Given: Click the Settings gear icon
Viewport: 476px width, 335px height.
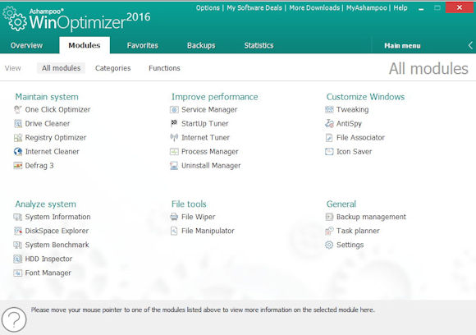Looking at the screenshot, I should point(329,245).
